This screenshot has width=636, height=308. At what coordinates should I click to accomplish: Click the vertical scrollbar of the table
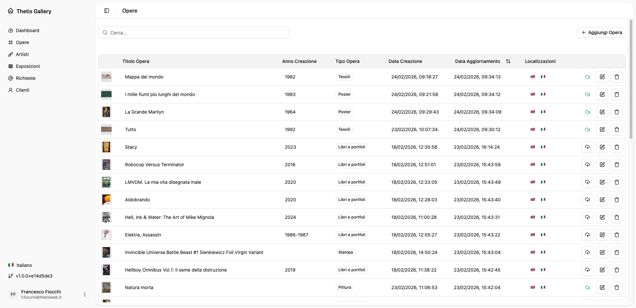coord(631,79)
